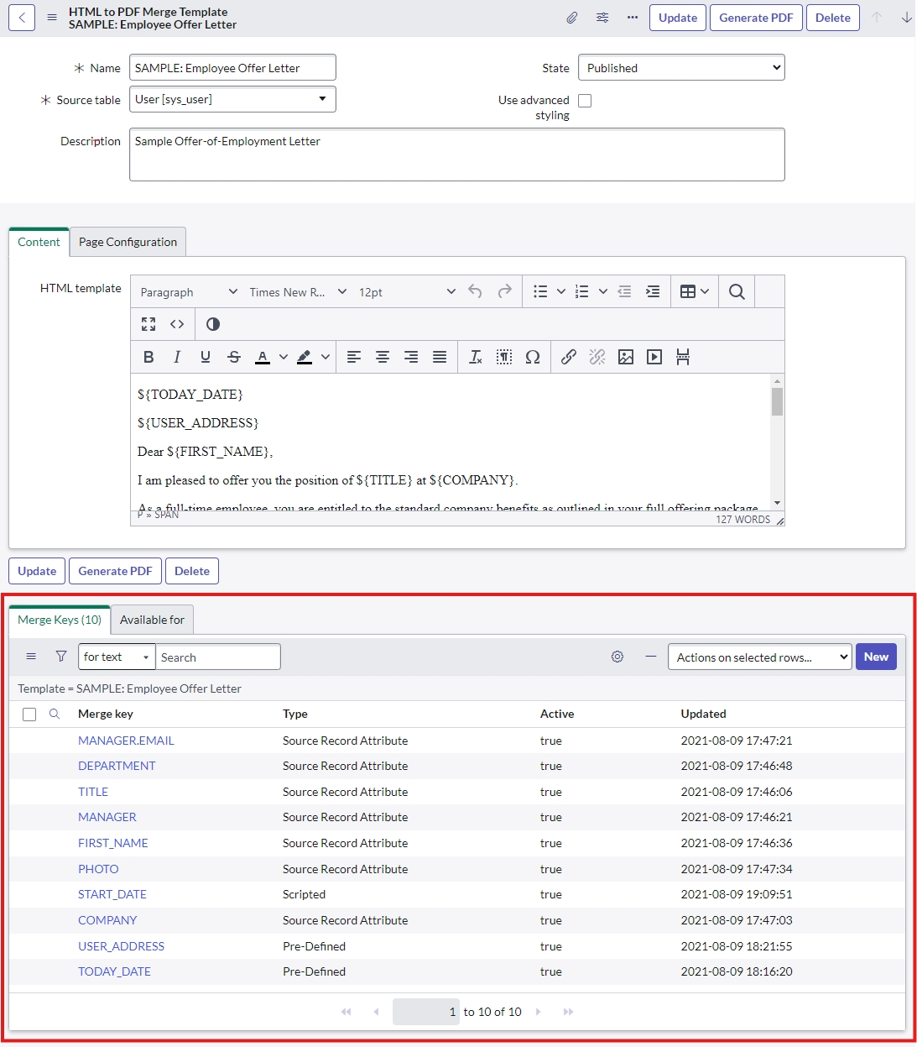Switch to the Available for tab

tap(152, 620)
